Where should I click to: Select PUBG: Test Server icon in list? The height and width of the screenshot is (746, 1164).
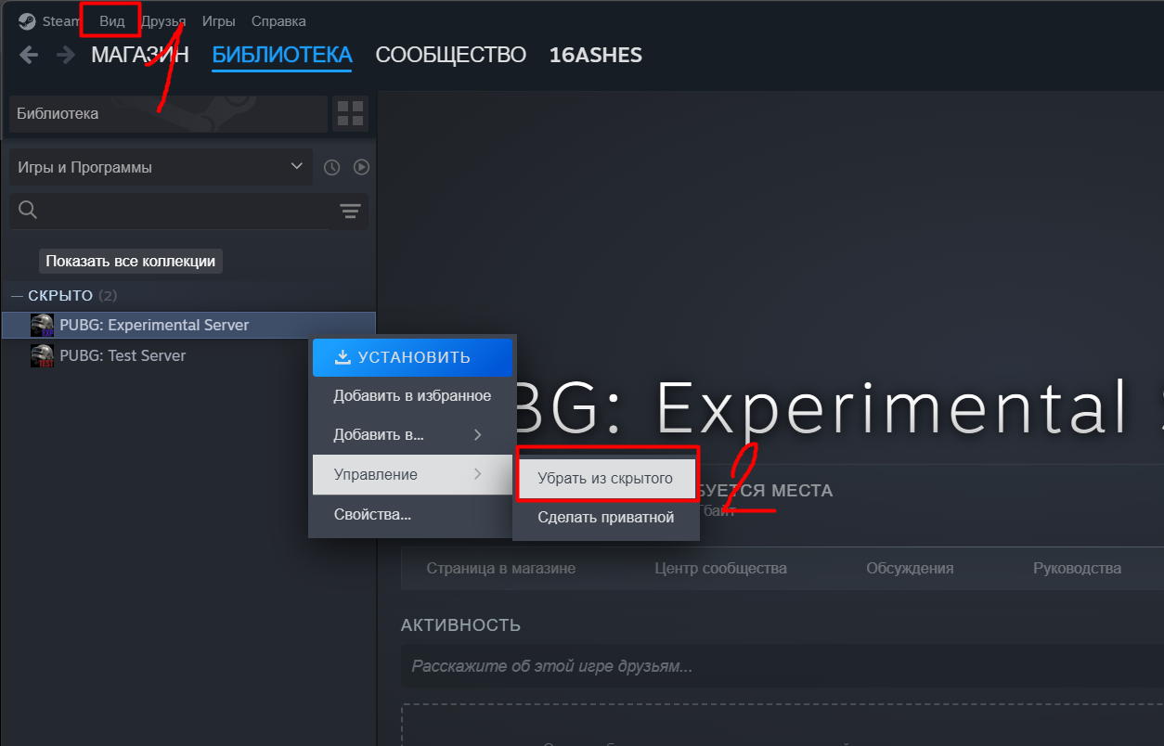[x=42, y=355]
